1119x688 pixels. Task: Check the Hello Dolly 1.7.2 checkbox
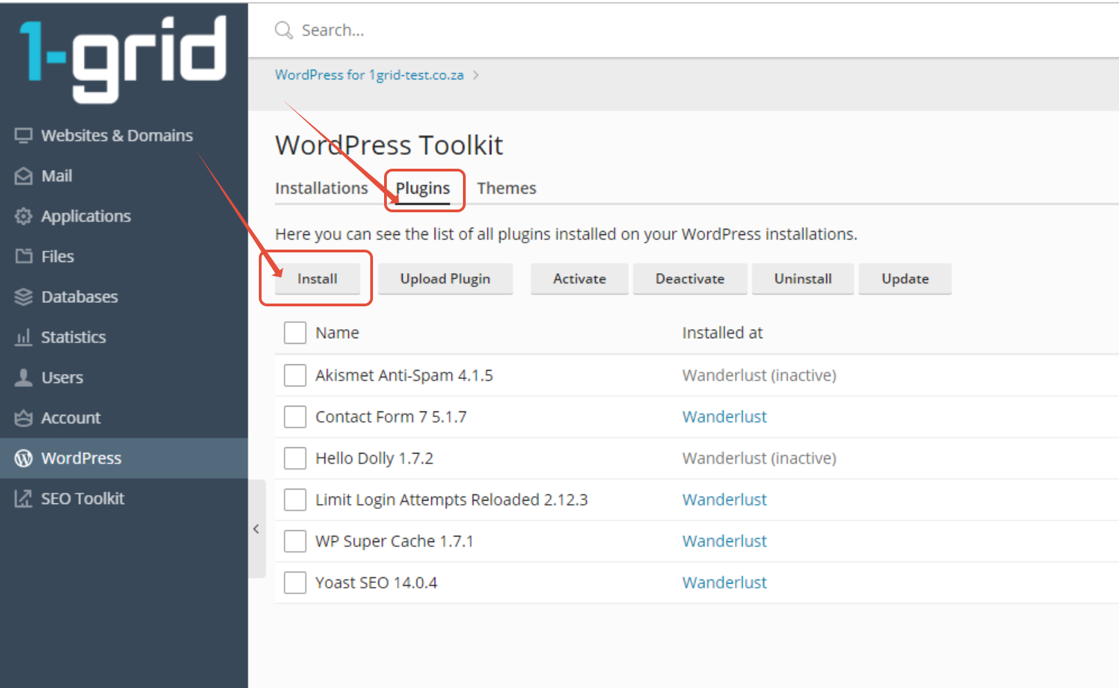pos(295,458)
